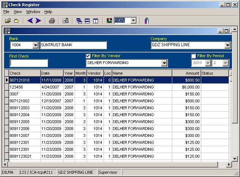Screen dimensions: 240x177
Task: Click the Find Check input field
Action: [29, 63]
